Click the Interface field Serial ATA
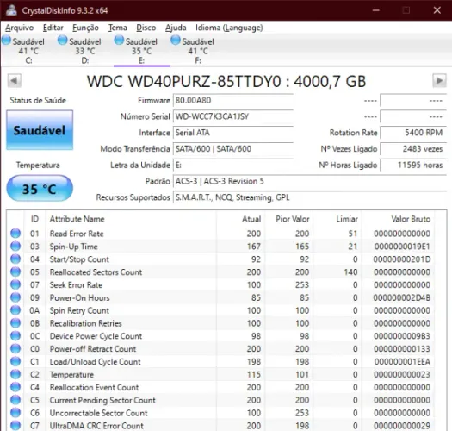Image resolution: width=452 pixels, height=431 pixels. pyautogui.click(x=233, y=133)
